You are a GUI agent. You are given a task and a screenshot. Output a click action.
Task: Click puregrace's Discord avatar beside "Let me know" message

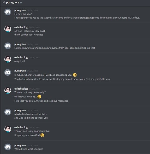(x=8, y=46)
